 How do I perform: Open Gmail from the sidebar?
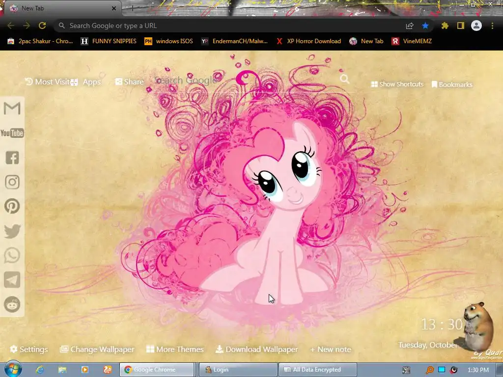pos(12,108)
